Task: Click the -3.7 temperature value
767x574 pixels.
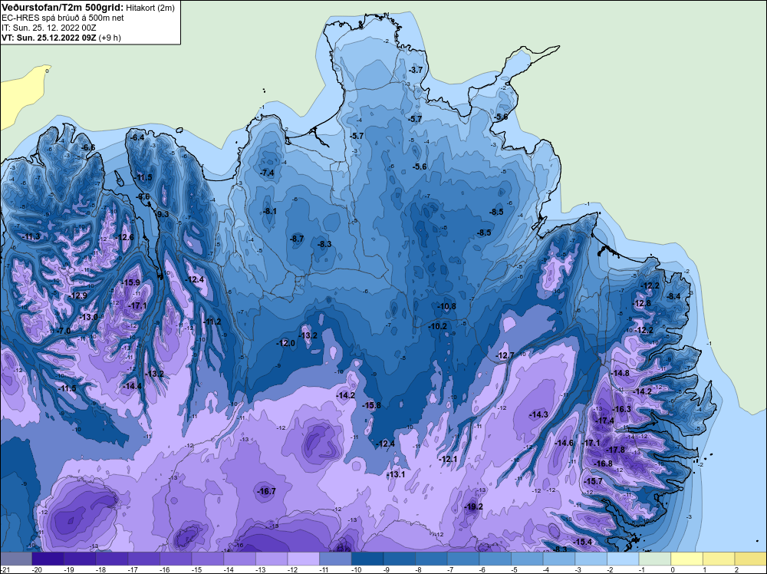Action: click(415, 70)
